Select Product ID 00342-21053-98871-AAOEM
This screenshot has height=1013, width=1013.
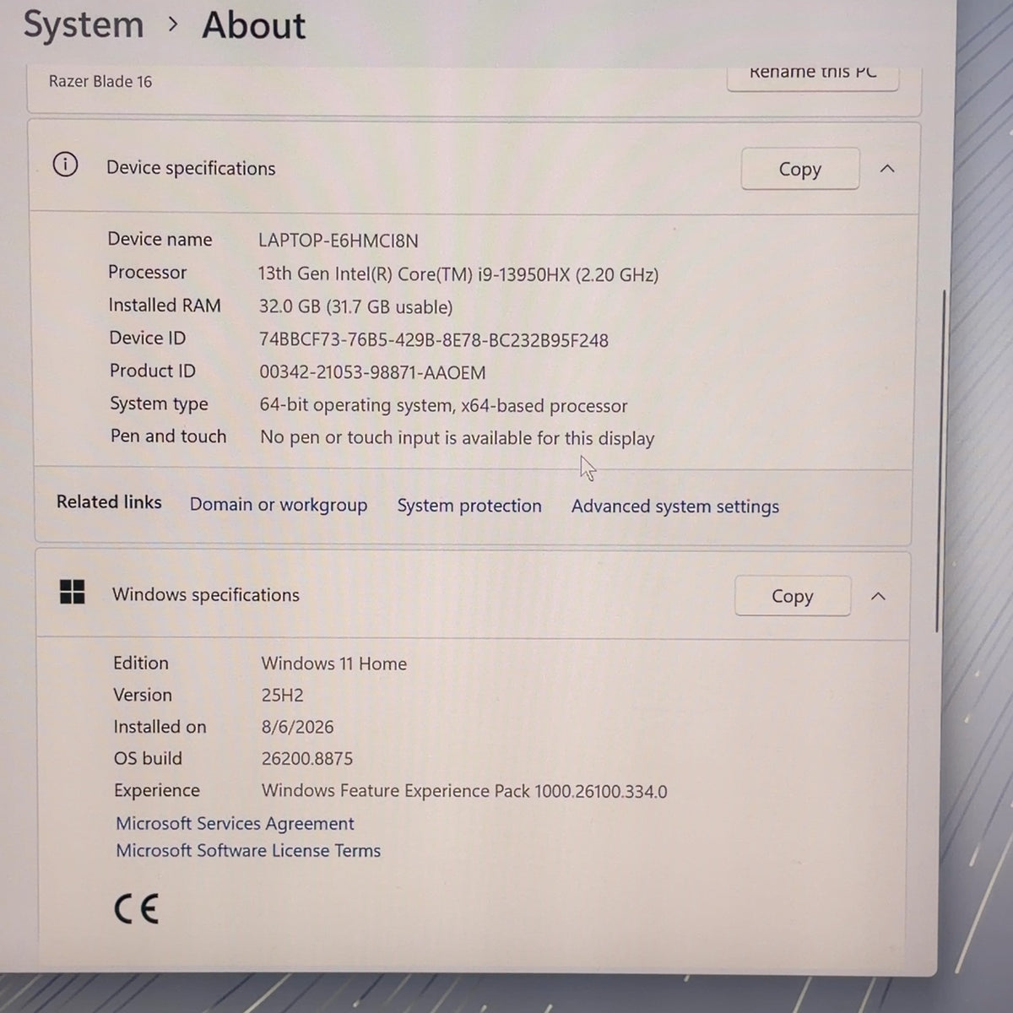[372, 372]
